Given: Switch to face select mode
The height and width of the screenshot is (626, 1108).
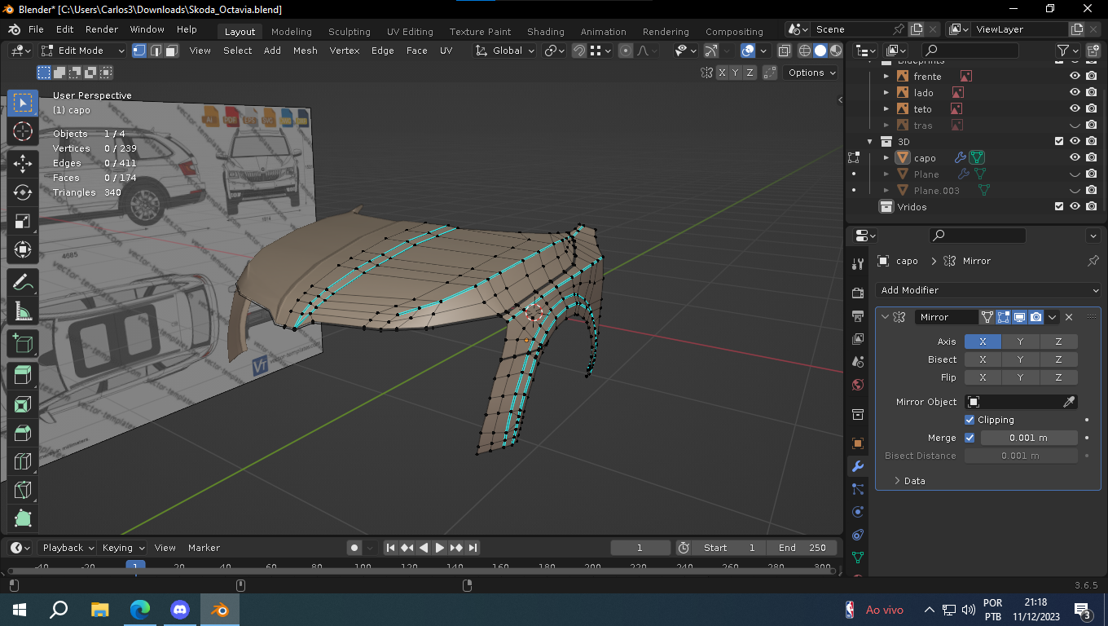Looking at the screenshot, I should 172,51.
